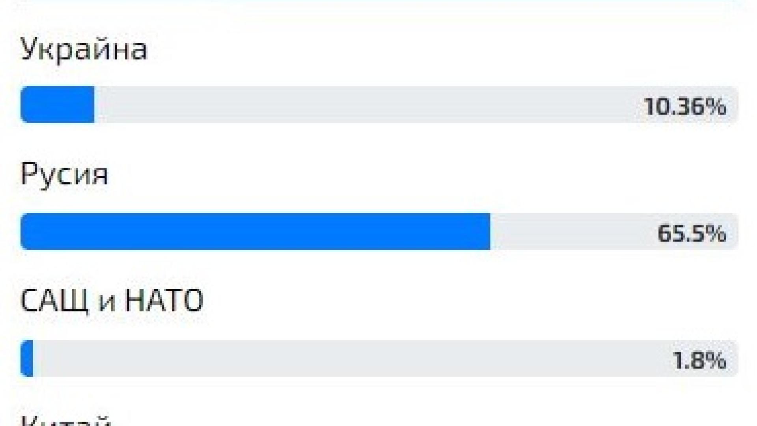Select the Русия poll option label
This screenshot has width=757, height=426.
pos(64,174)
